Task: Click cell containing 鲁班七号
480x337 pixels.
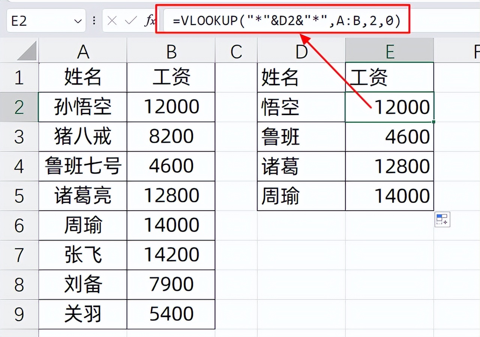Action: [x=83, y=166]
